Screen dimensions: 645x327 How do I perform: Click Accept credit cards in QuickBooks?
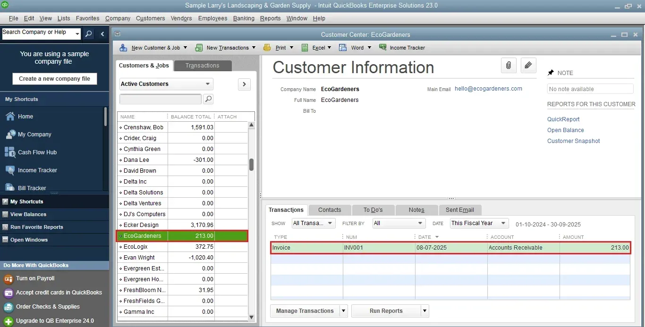pyautogui.click(x=59, y=293)
